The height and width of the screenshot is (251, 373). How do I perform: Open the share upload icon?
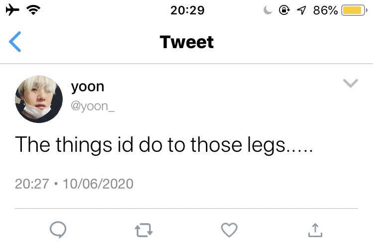(x=315, y=230)
